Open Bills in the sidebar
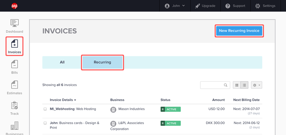Image resolution: width=286 pixels, height=135 pixels. click(x=14, y=67)
